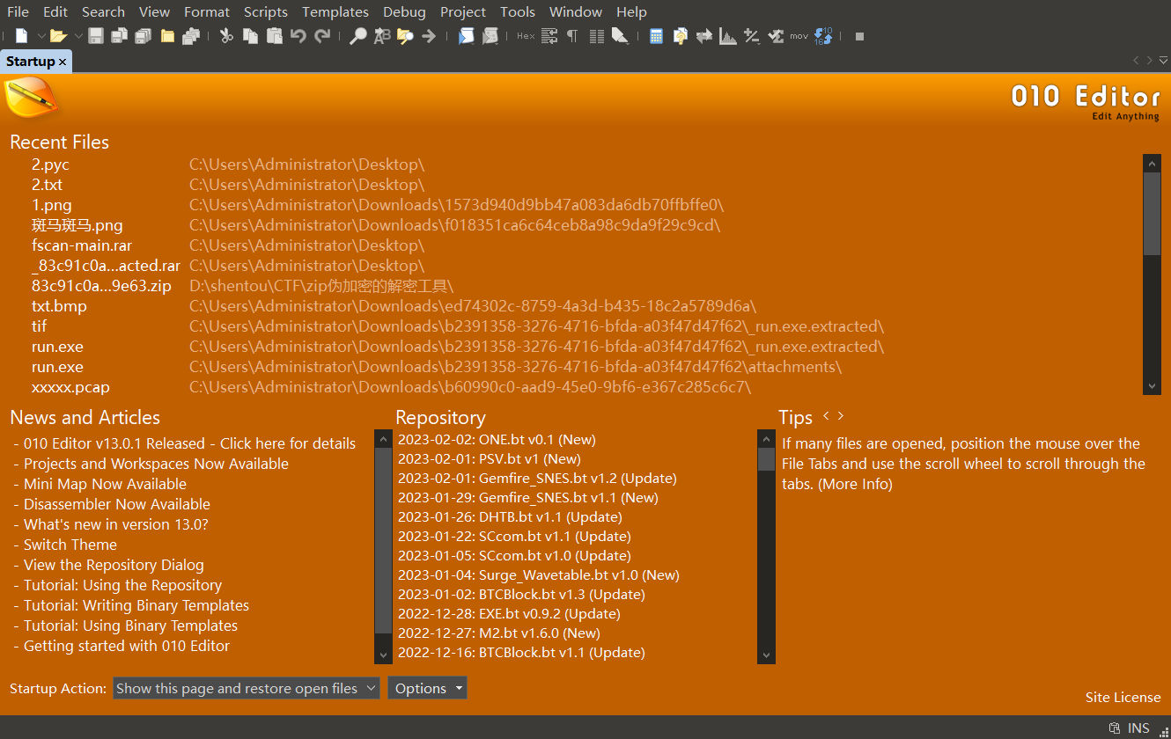The width and height of the screenshot is (1171, 739).
Task: Open recent file xxxxx.pcap
Action: coord(70,387)
